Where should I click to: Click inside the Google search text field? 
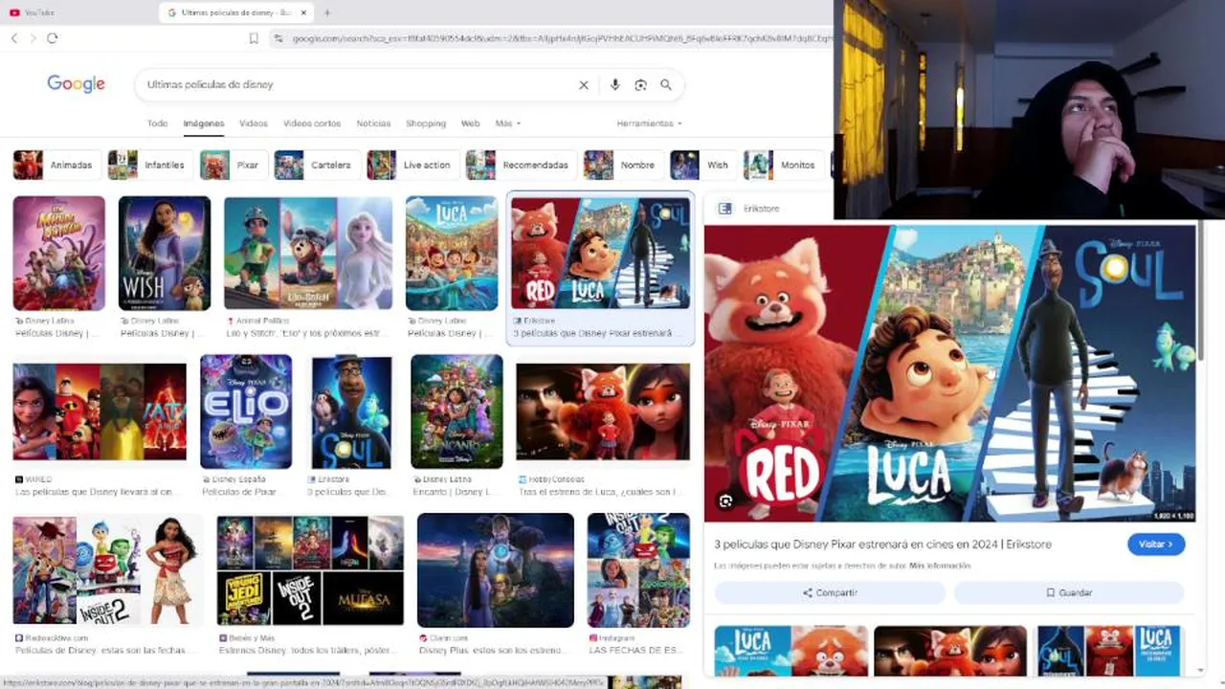pos(359,85)
